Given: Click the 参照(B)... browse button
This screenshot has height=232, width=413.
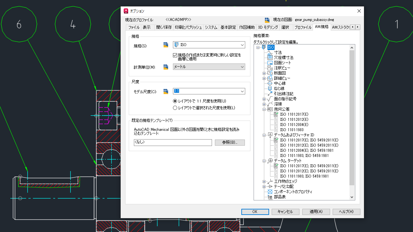Looking at the screenshot, I should click(x=230, y=142).
